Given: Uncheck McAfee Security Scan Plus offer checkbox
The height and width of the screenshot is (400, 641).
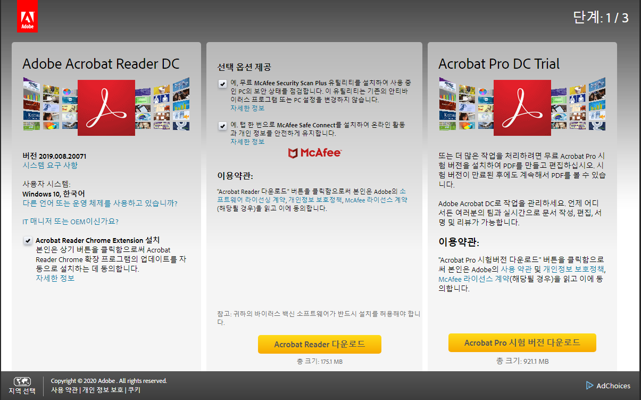Looking at the screenshot, I should pos(222,84).
